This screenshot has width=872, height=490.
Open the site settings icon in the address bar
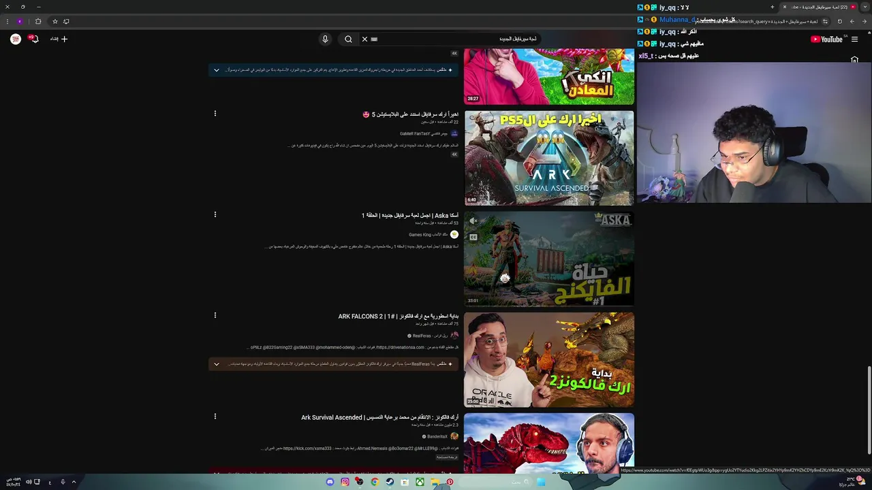click(825, 21)
